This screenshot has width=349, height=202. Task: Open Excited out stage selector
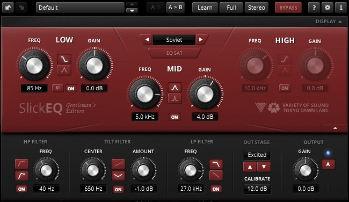257,155
